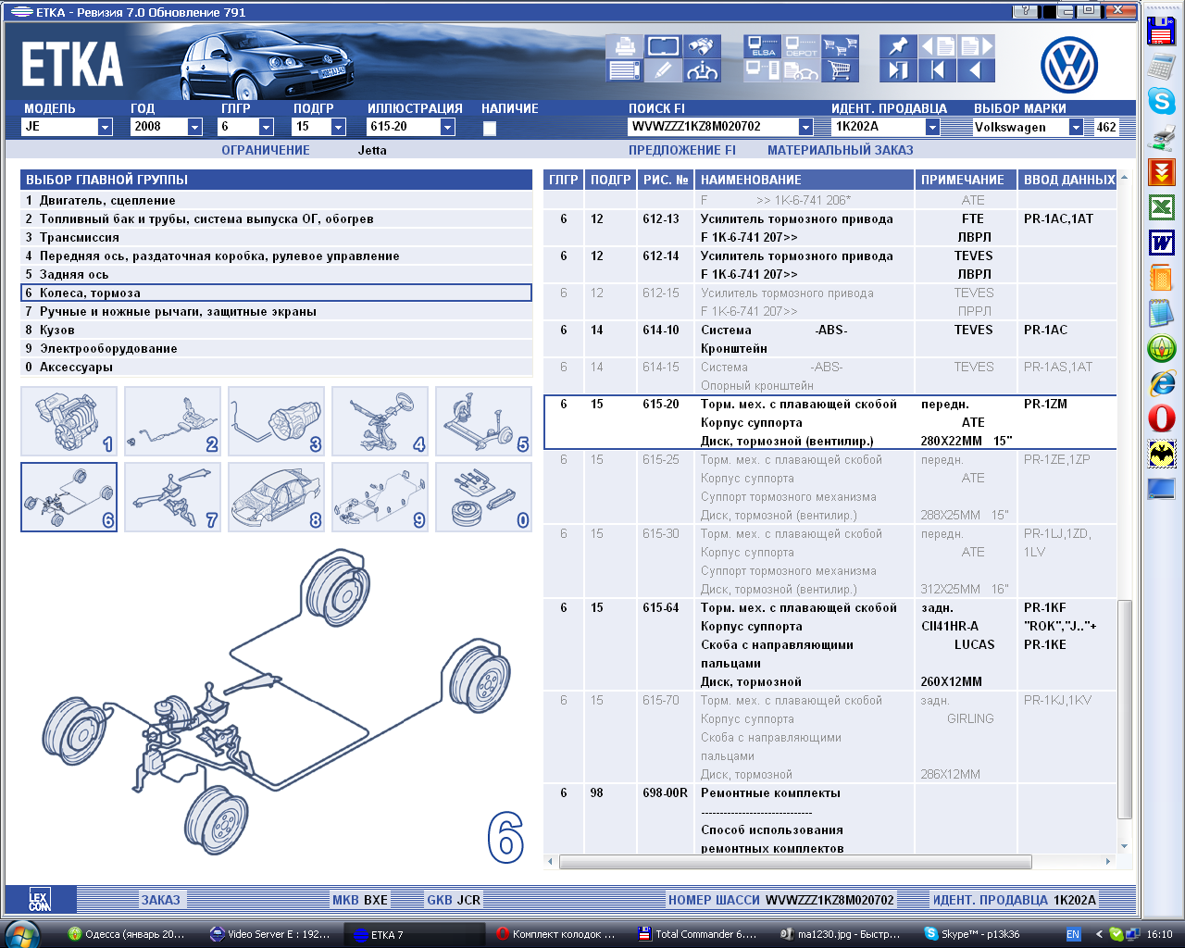Select group 9 Электрооборудование
1185x948 pixels.
[277, 348]
